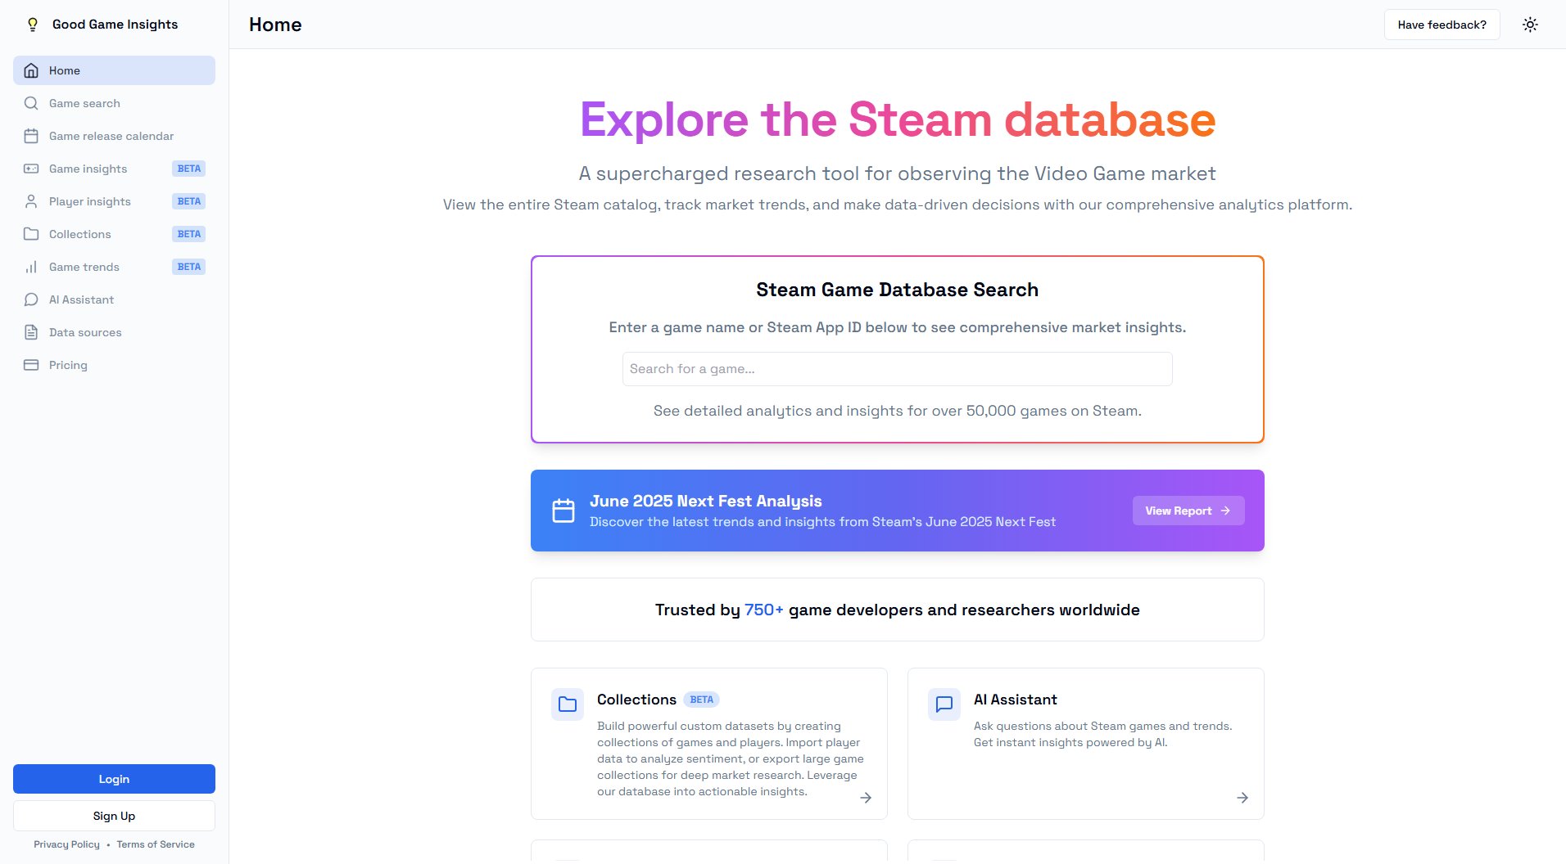
Task: Click the View Report button
Action: (x=1188, y=511)
